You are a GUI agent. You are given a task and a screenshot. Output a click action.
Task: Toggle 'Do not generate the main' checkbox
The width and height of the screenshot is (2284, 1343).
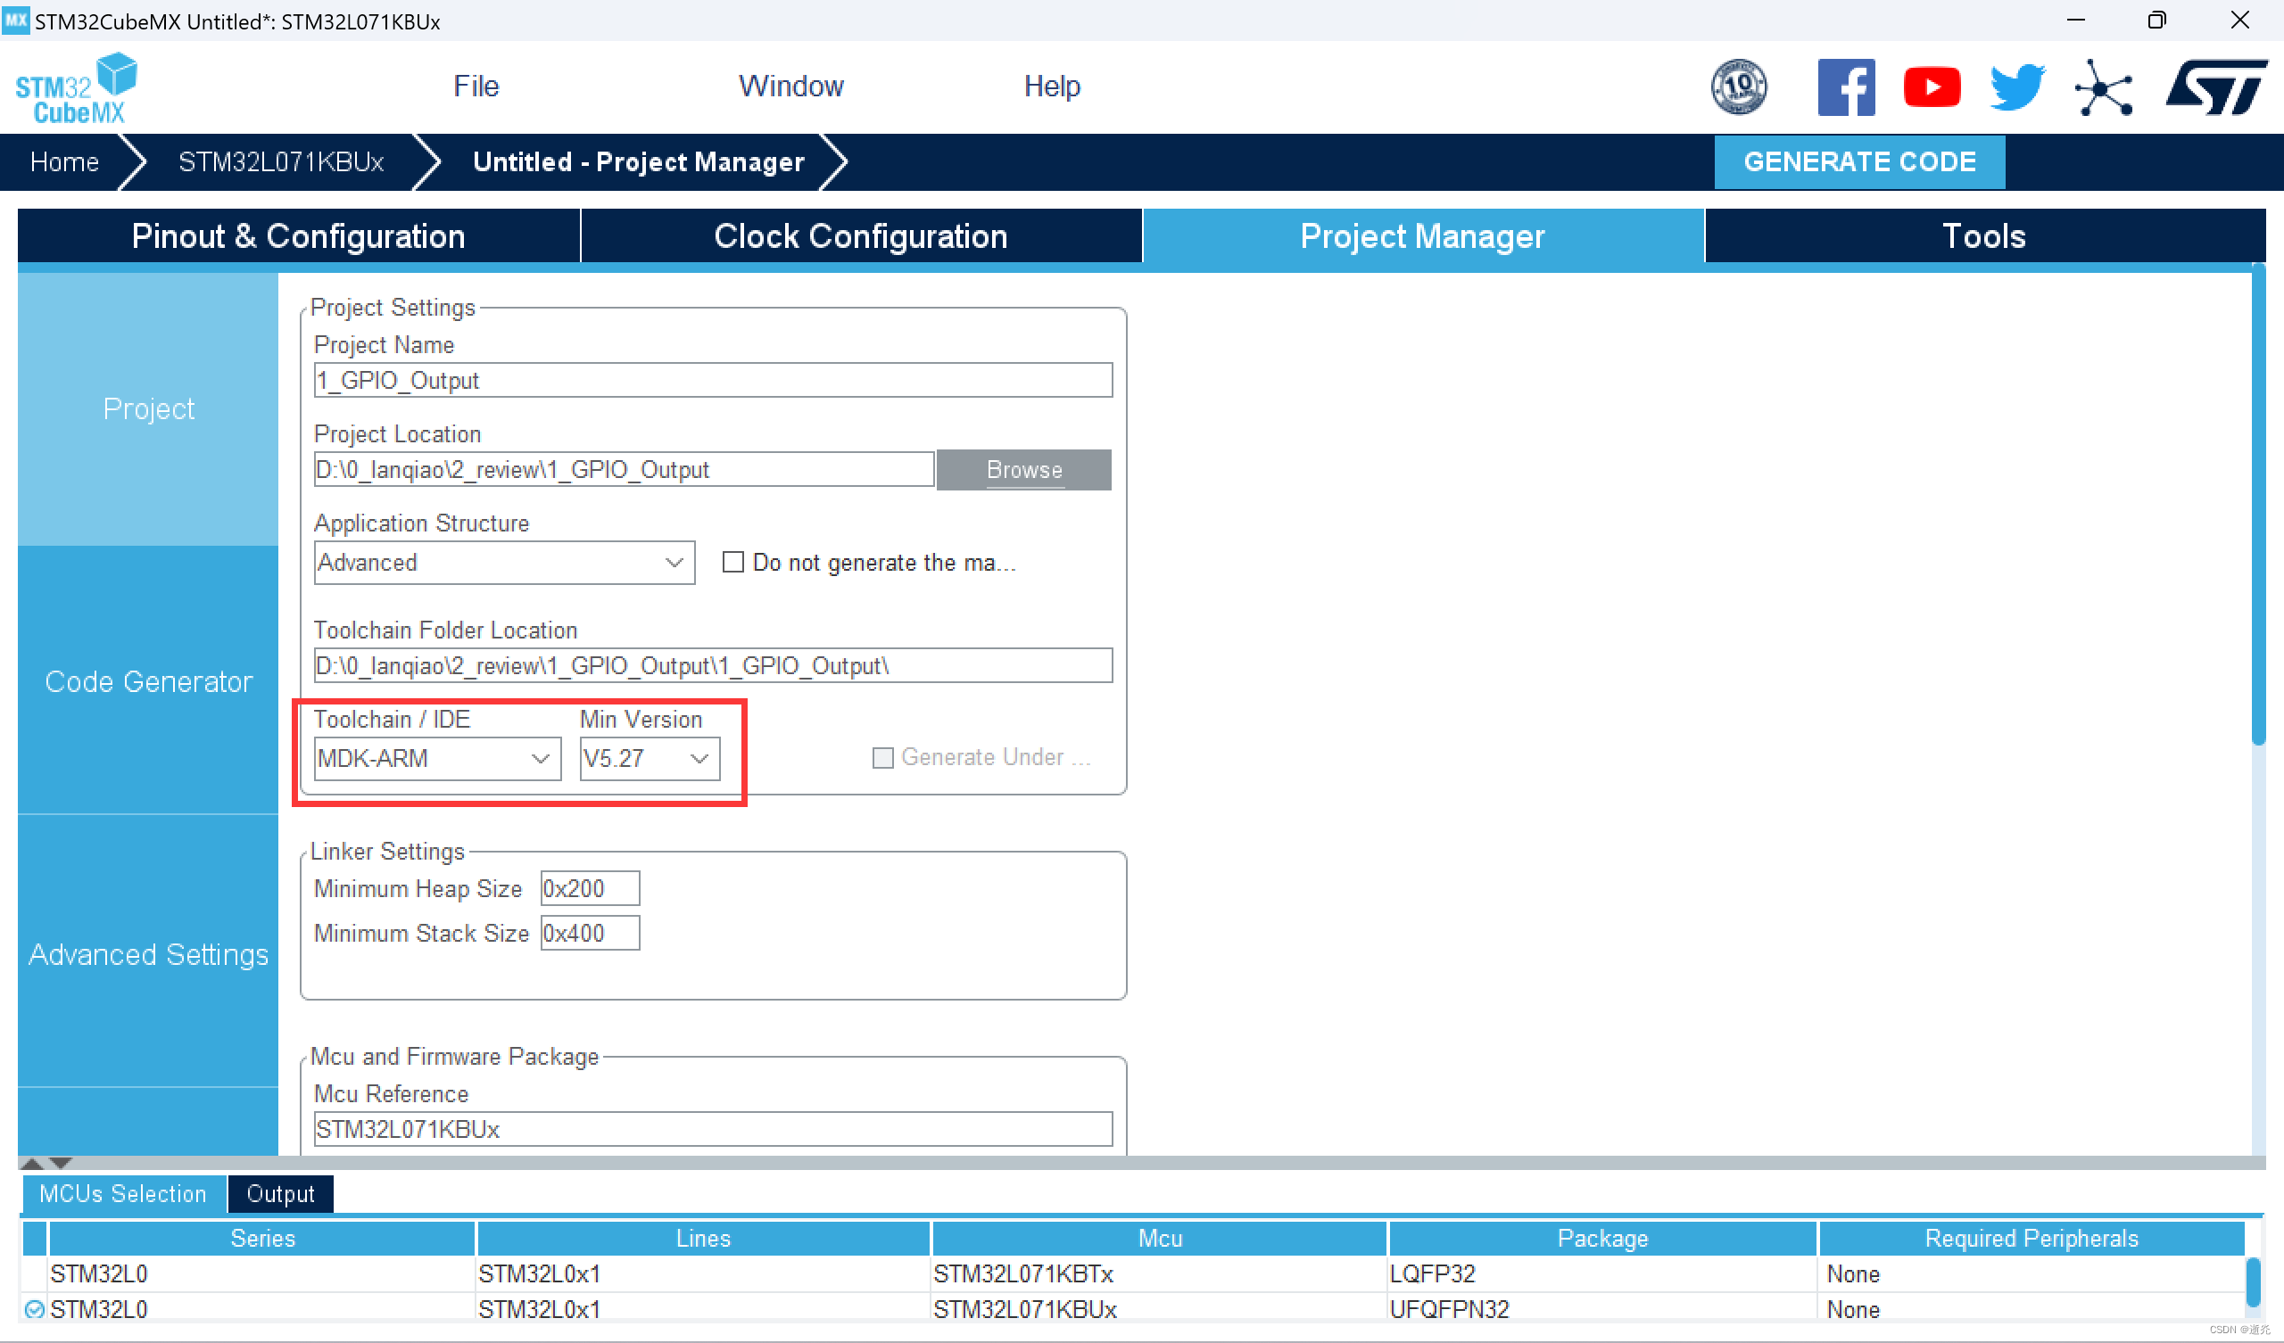point(732,562)
